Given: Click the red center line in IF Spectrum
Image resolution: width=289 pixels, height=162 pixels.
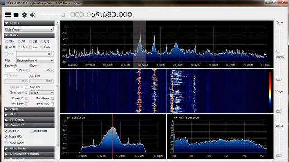Looking at the screenshot, I should [x=112, y=137].
